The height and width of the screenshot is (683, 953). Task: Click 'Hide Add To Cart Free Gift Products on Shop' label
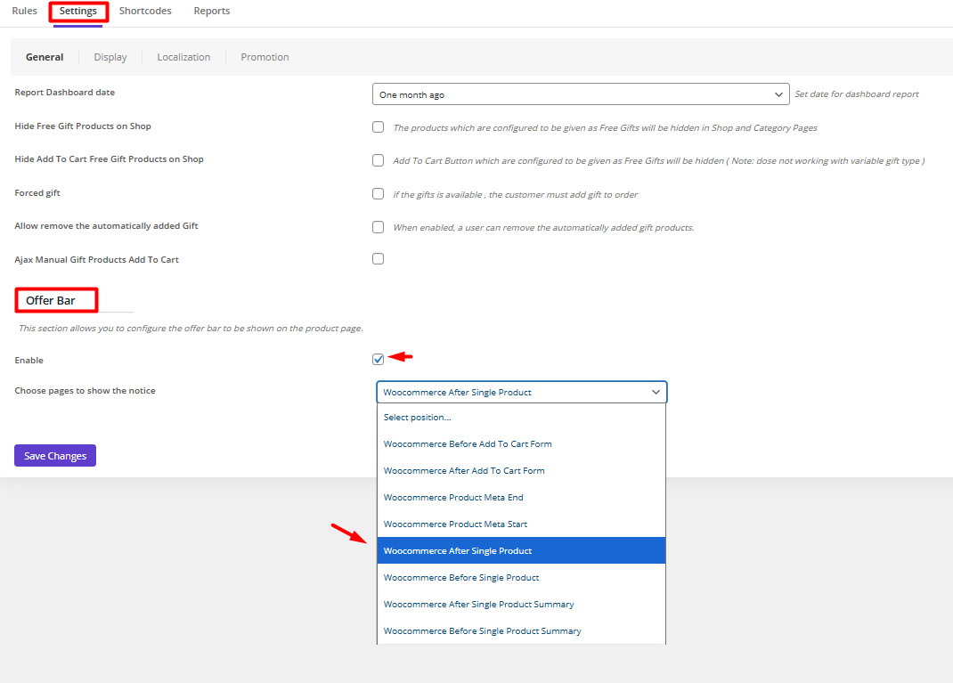tap(109, 159)
